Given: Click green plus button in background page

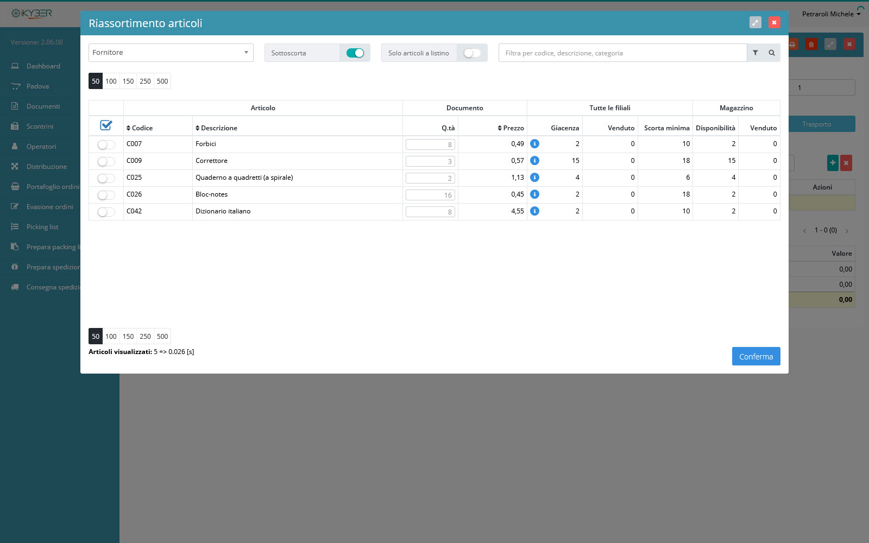Looking at the screenshot, I should tap(833, 163).
